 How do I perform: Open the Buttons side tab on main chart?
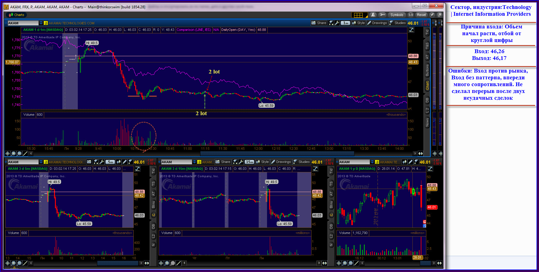click(x=427, y=70)
